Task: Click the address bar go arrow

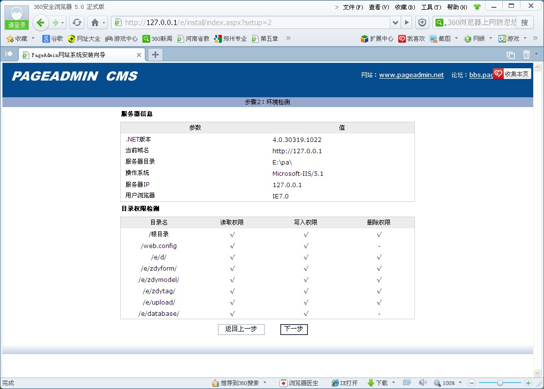Action: 407,23
